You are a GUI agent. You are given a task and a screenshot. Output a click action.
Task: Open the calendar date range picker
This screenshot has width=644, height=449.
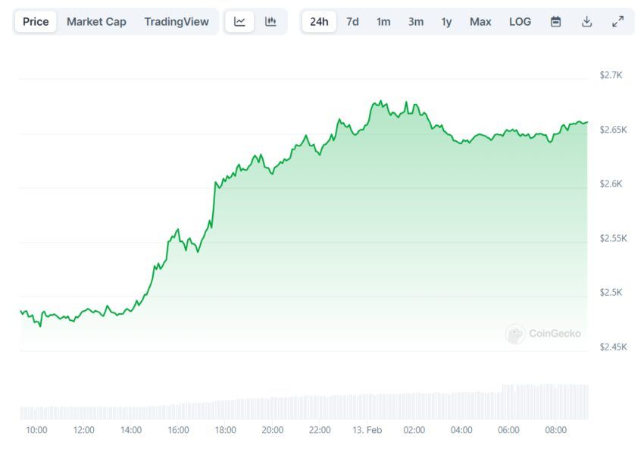[x=555, y=21]
